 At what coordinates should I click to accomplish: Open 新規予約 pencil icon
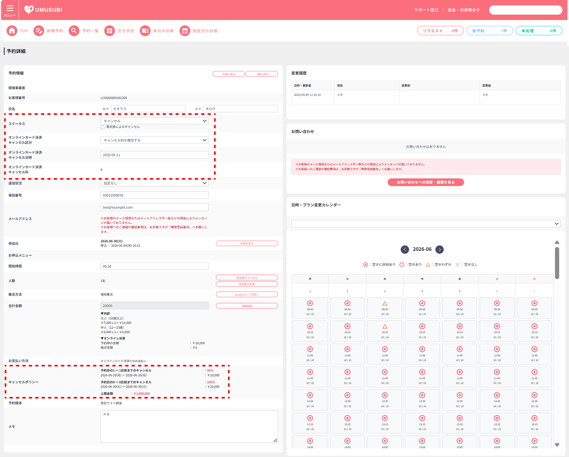click(39, 31)
